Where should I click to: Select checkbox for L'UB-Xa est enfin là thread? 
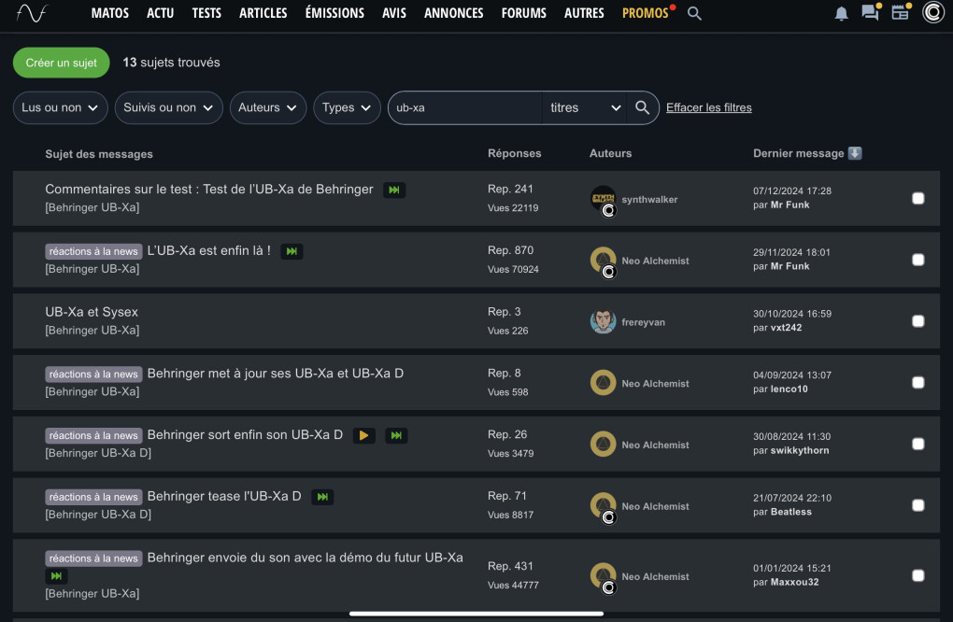coord(917,260)
